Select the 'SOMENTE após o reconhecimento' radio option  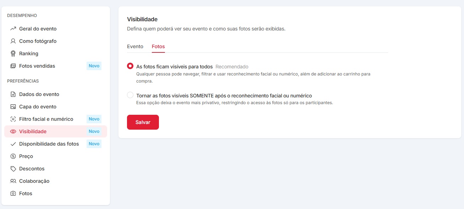(x=130, y=95)
